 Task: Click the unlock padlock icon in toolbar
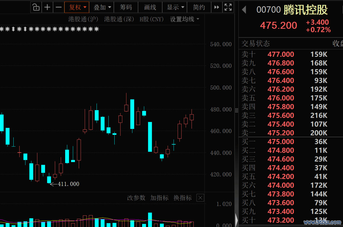(36, 7)
